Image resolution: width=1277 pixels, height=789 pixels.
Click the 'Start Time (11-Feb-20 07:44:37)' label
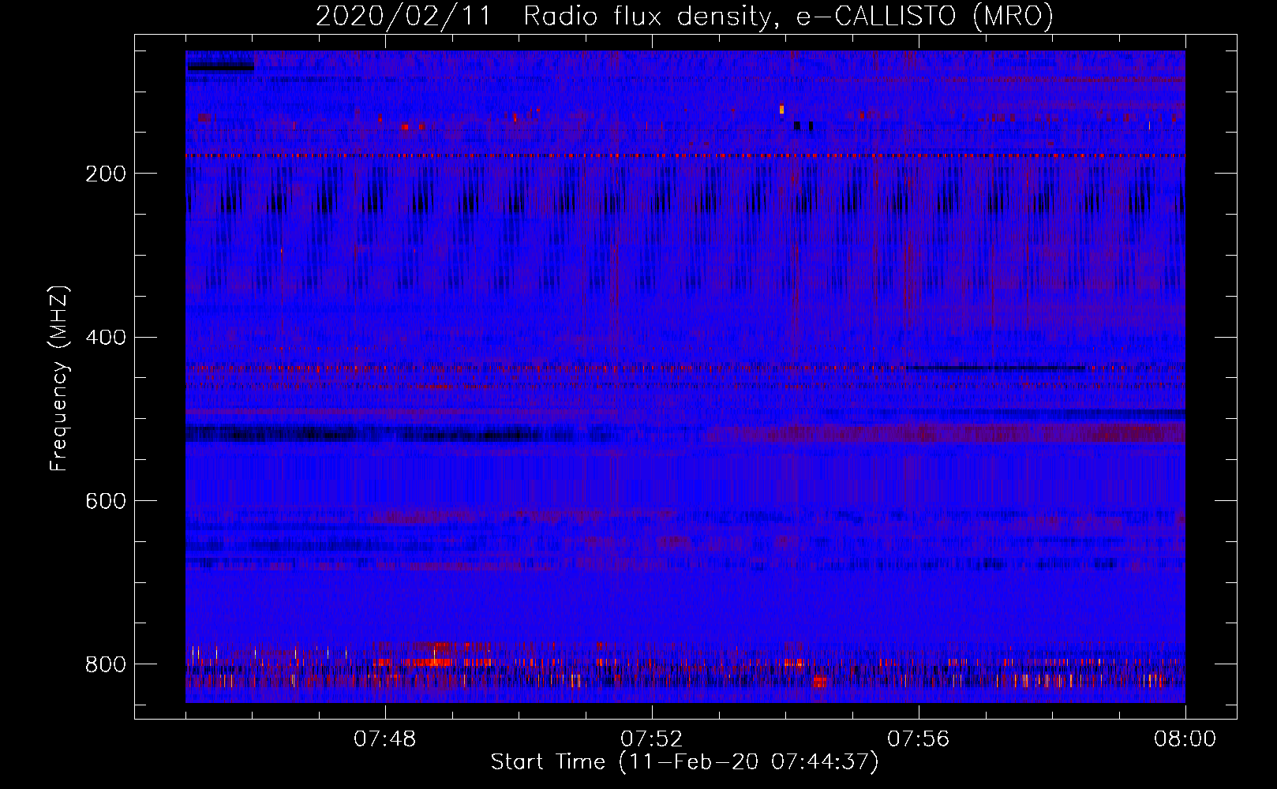pos(684,762)
